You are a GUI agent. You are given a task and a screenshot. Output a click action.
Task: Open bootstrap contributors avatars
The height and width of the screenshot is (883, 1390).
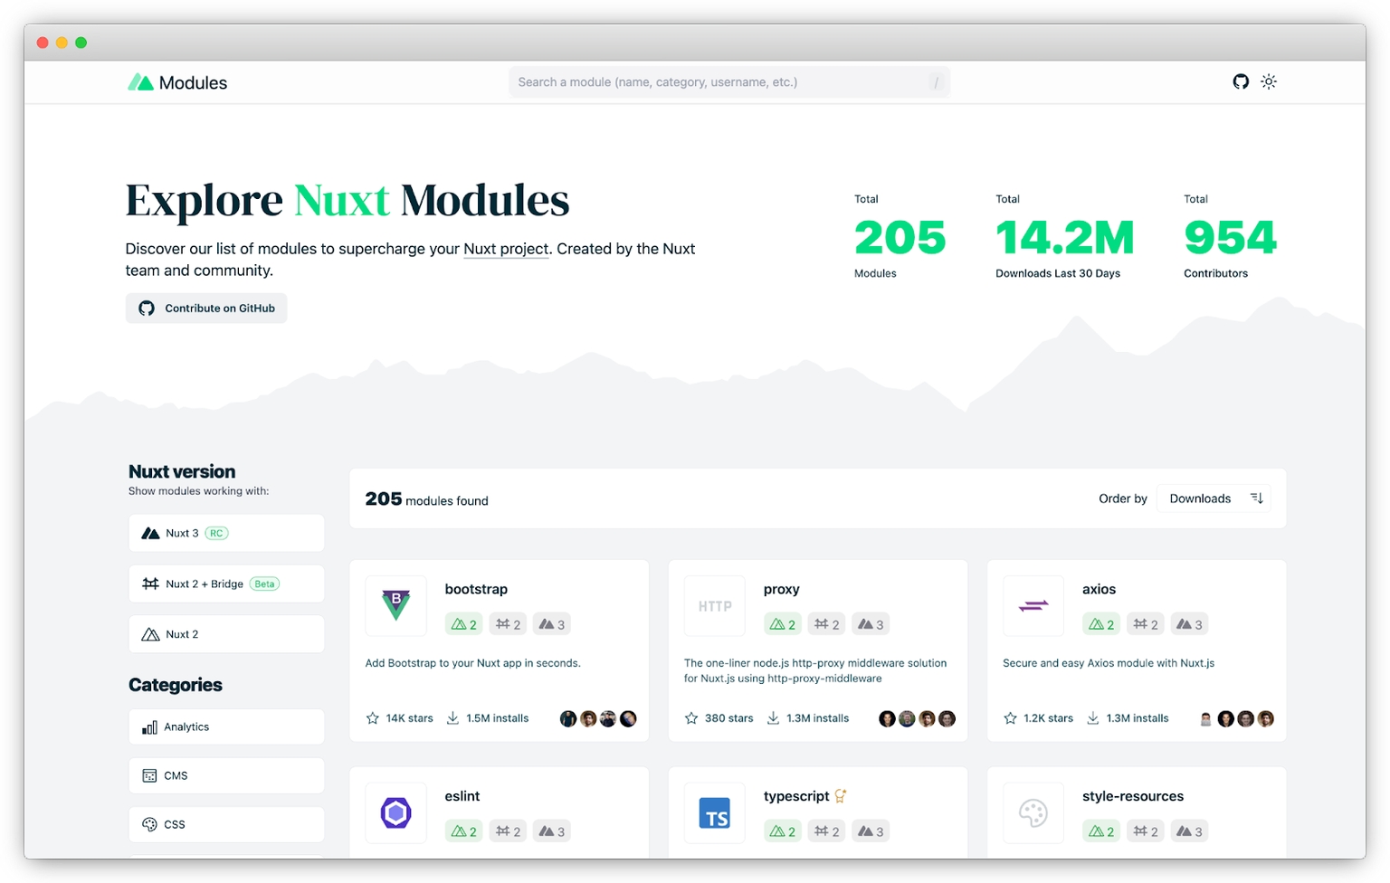pyautogui.click(x=598, y=718)
